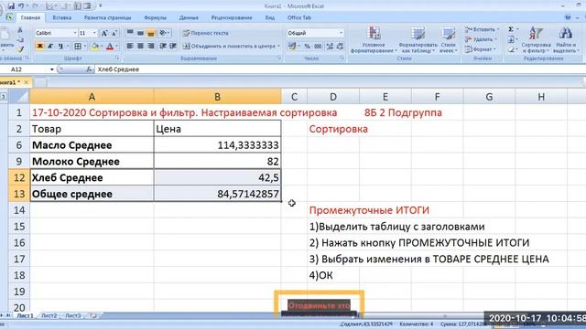Screen dimensions: 586x329
Task: Click the Increase Decimal icon
Action: coord(330,47)
